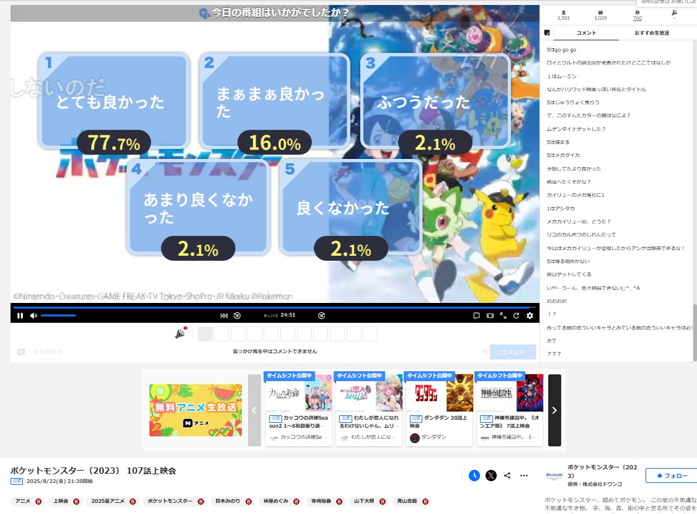This screenshot has width=697, height=514.
Task: Adjust the volume slider
Action: (x=58, y=315)
